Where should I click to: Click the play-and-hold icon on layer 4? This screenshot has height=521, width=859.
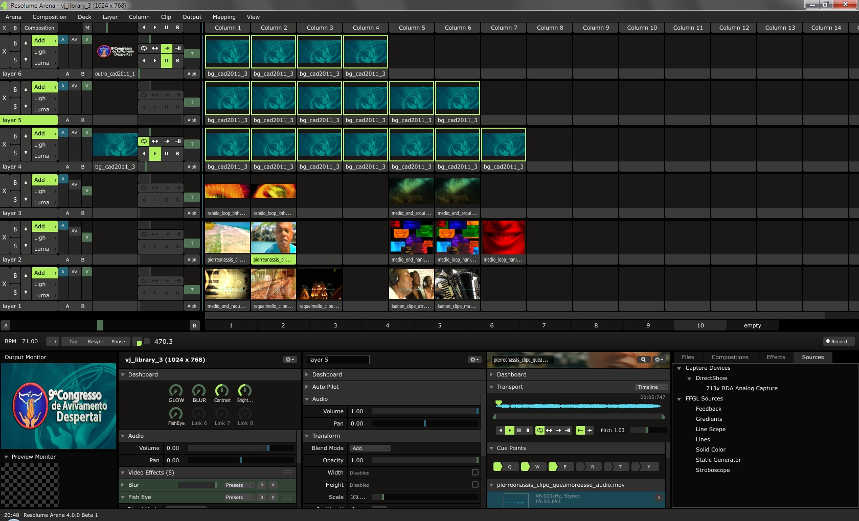(x=178, y=141)
